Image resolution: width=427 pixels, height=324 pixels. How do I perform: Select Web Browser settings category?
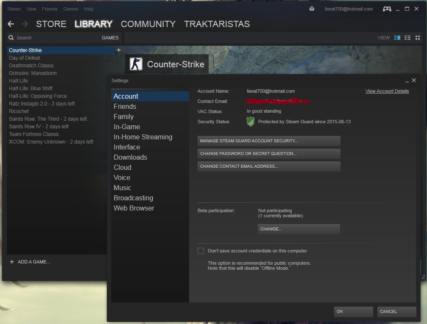[150, 208]
